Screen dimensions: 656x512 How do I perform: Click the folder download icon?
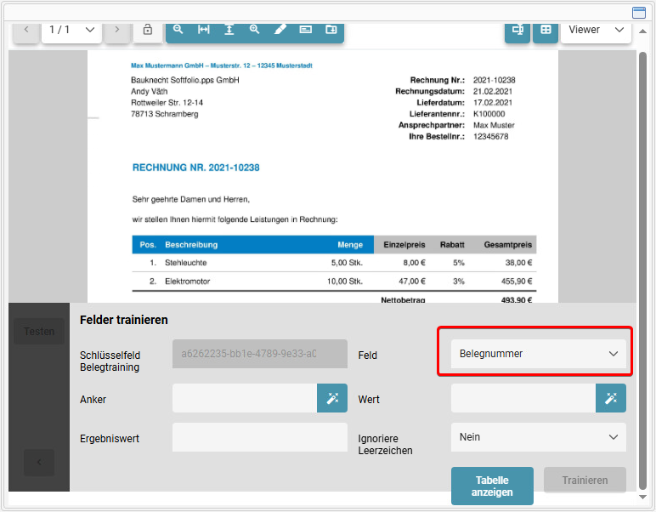(331, 30)
